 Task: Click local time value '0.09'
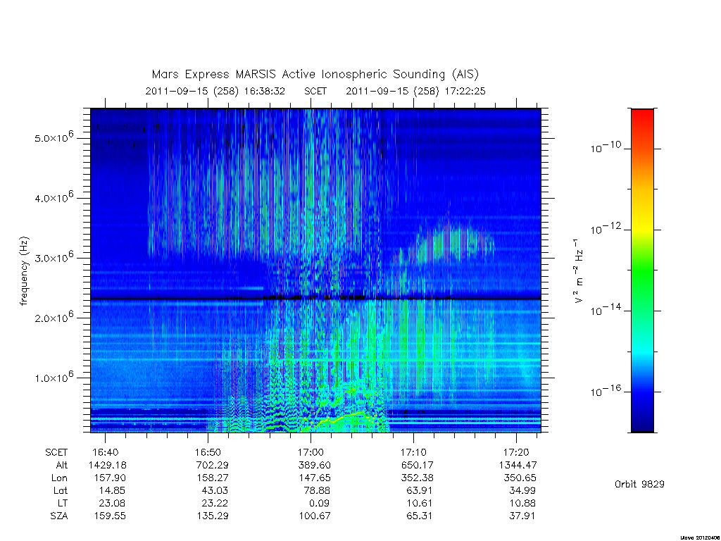point(320,503)
